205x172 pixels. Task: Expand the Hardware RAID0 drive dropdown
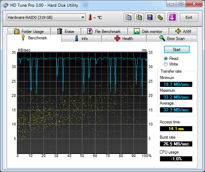click(x=46, y=17)
